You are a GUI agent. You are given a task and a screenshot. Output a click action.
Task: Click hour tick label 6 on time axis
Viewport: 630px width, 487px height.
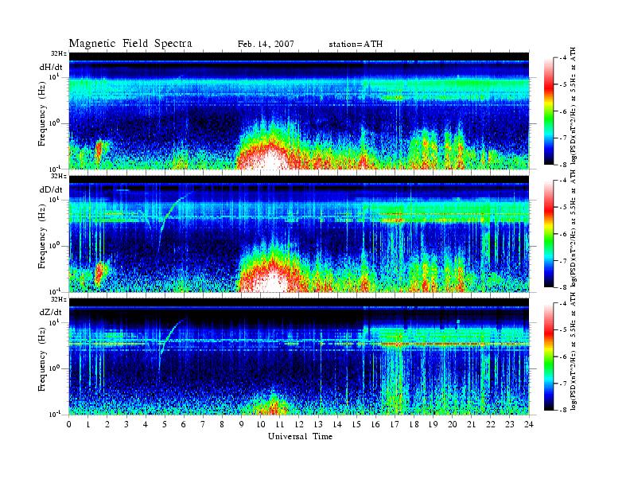184,424
